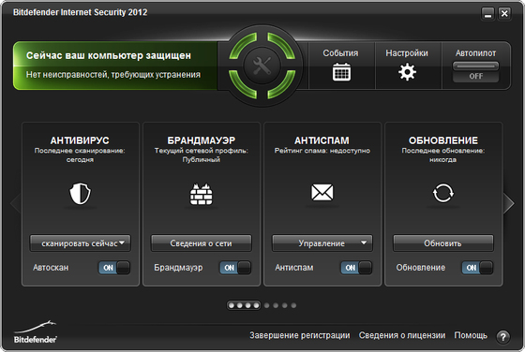Toggle the Автопилот OFF switch
Viewport: 525px width, 352px height.
[475, 72]
